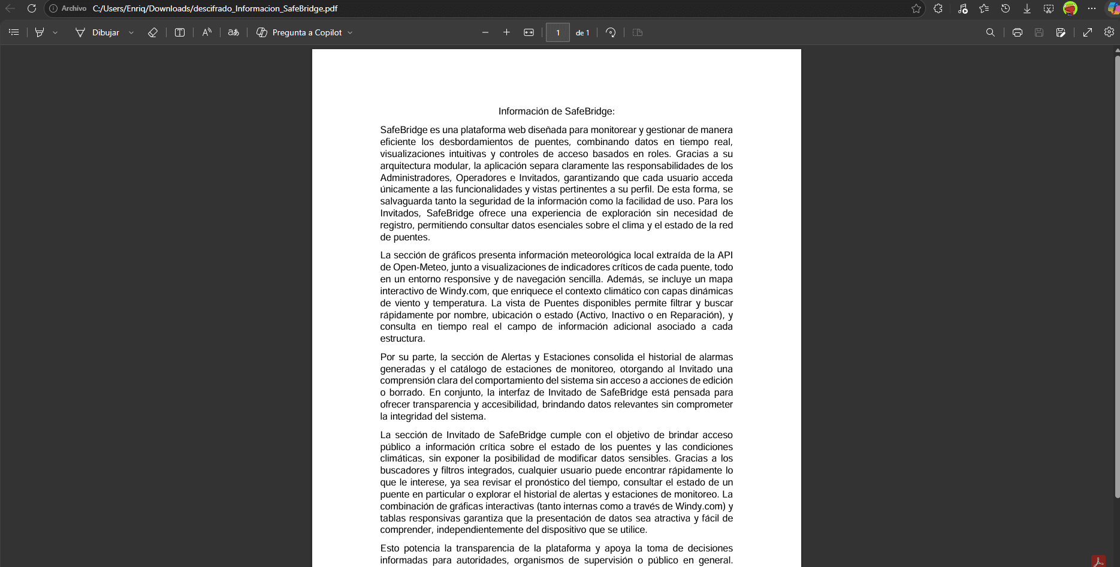Search within the PDF
The height and width of the screenshot is (567, 1120).
coord(991,32)
